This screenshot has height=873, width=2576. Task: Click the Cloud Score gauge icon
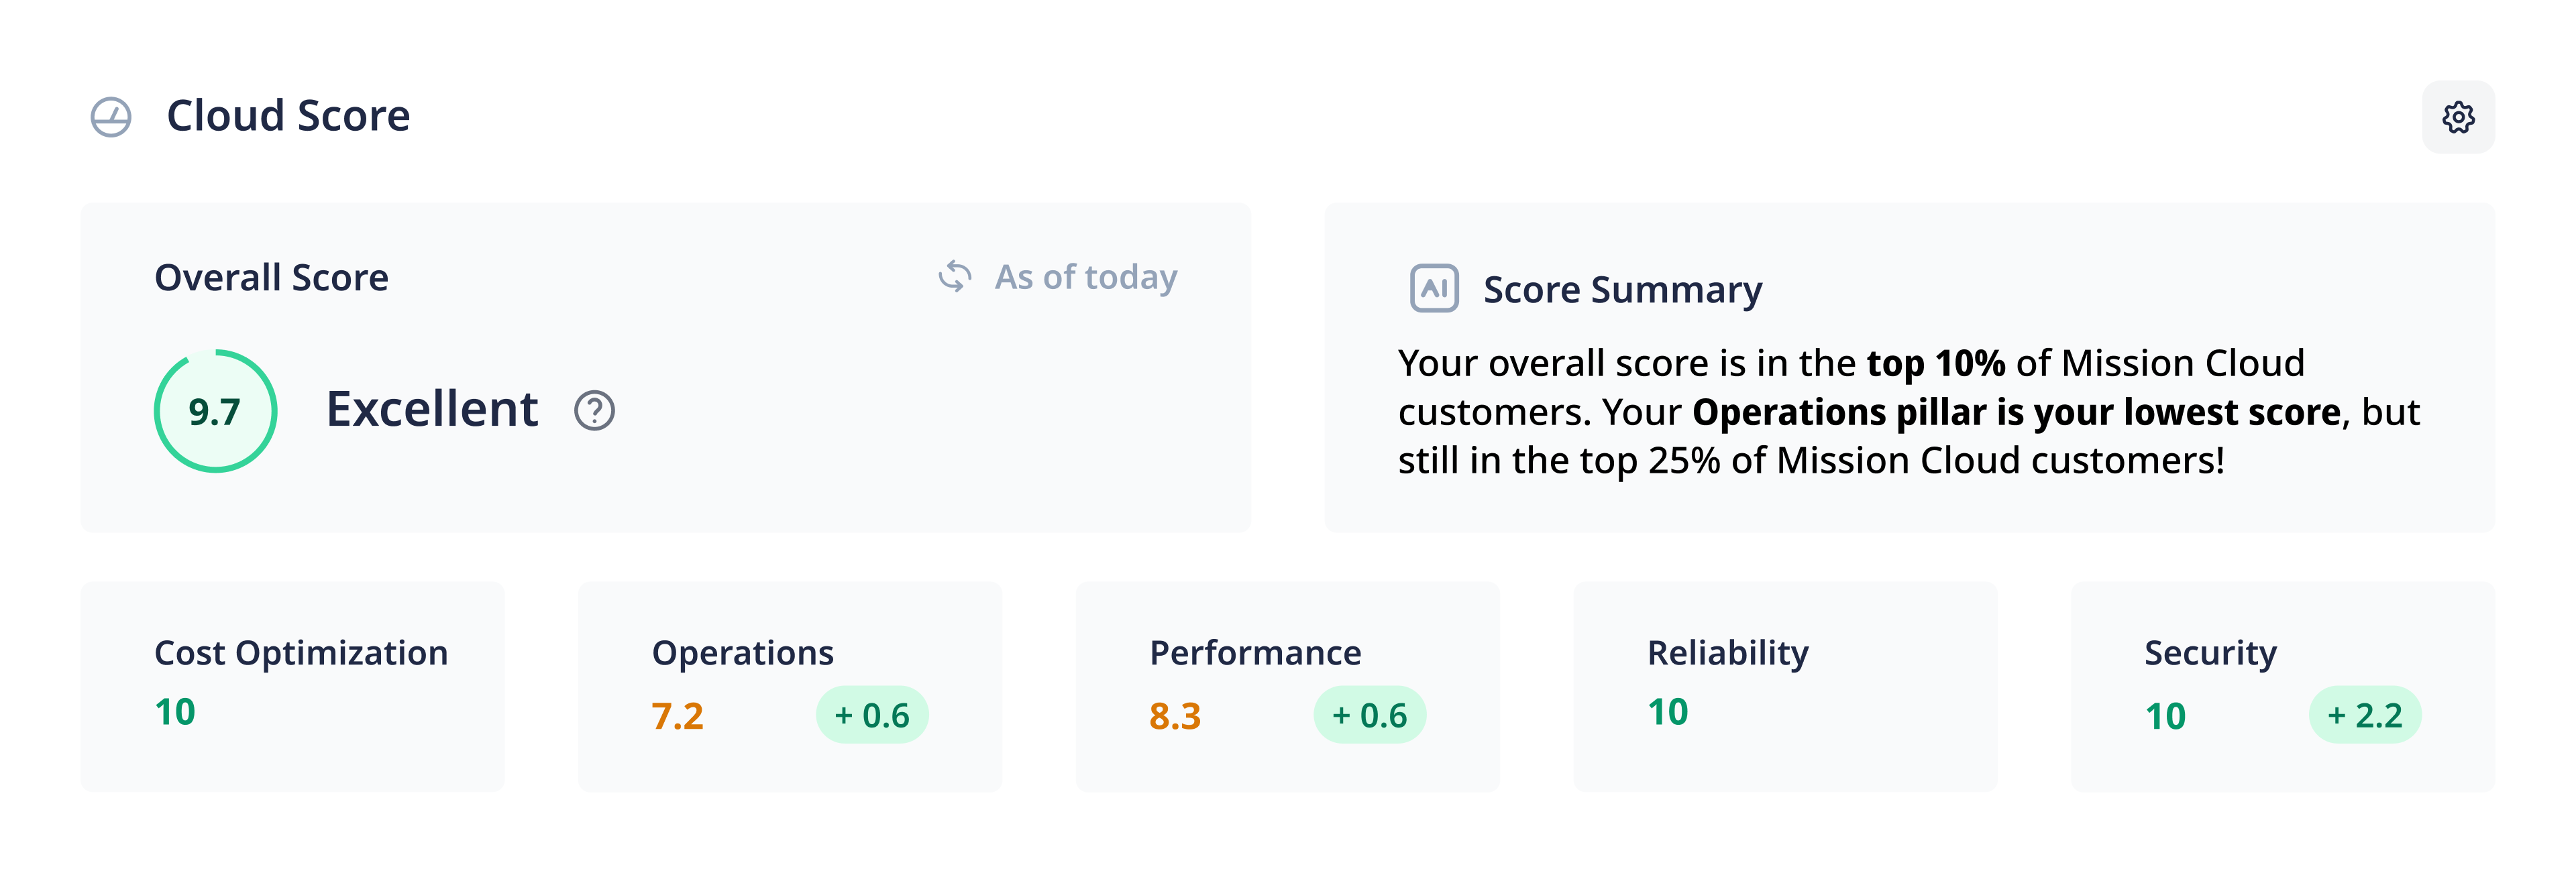coord(111,117)
